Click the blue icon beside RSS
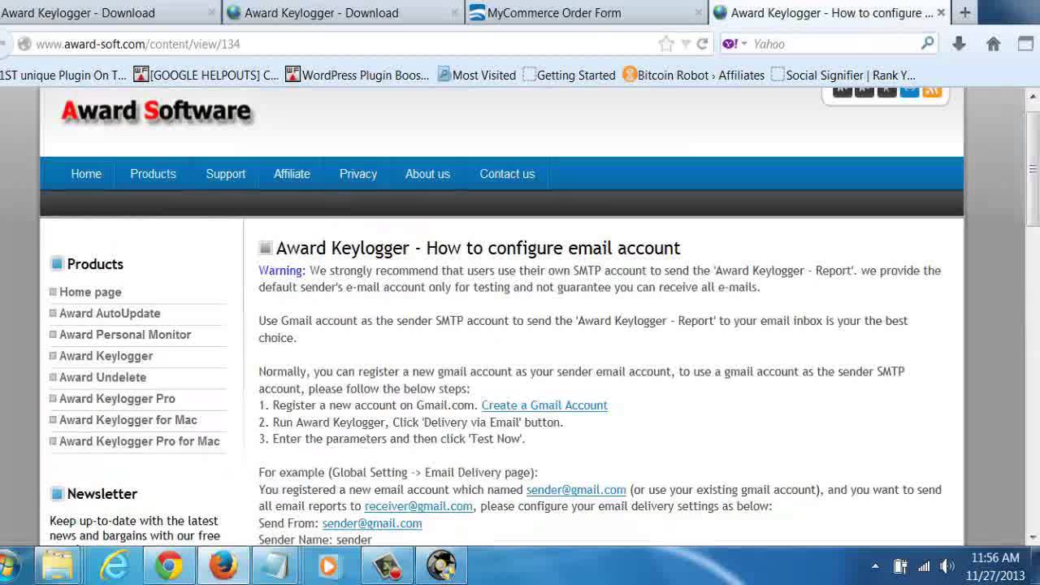This screenshot has height=585, width=1040. [x=909, y=90]
